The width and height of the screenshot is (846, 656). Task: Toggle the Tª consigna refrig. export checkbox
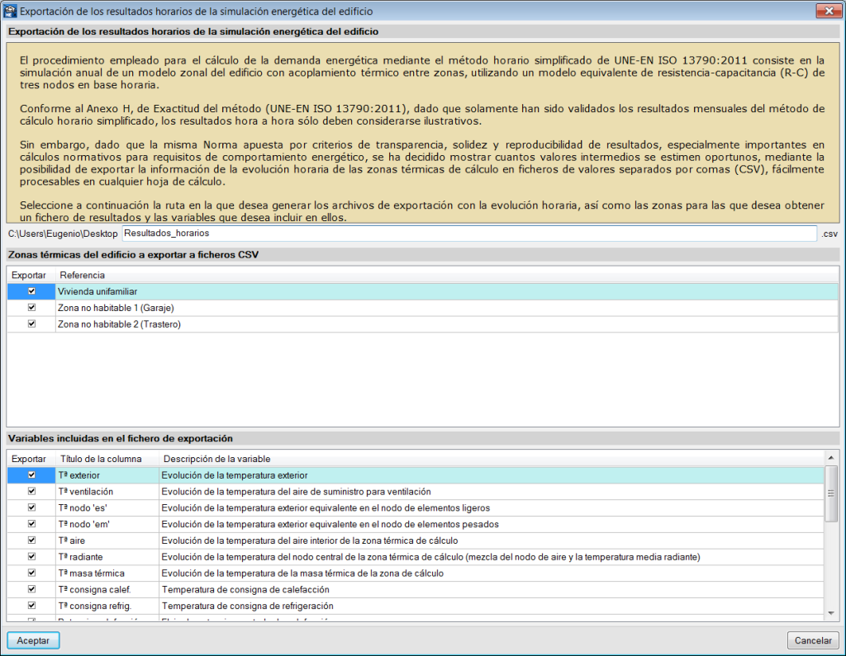pyautogui.click(x=32, y=606)
